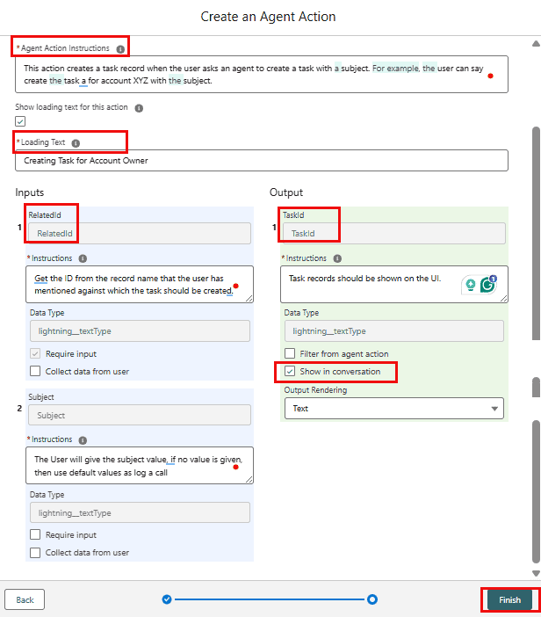Screen dimensions: 541x617
Task: Click completed first step marker in progress bar
Action: (x=167, y=599)
